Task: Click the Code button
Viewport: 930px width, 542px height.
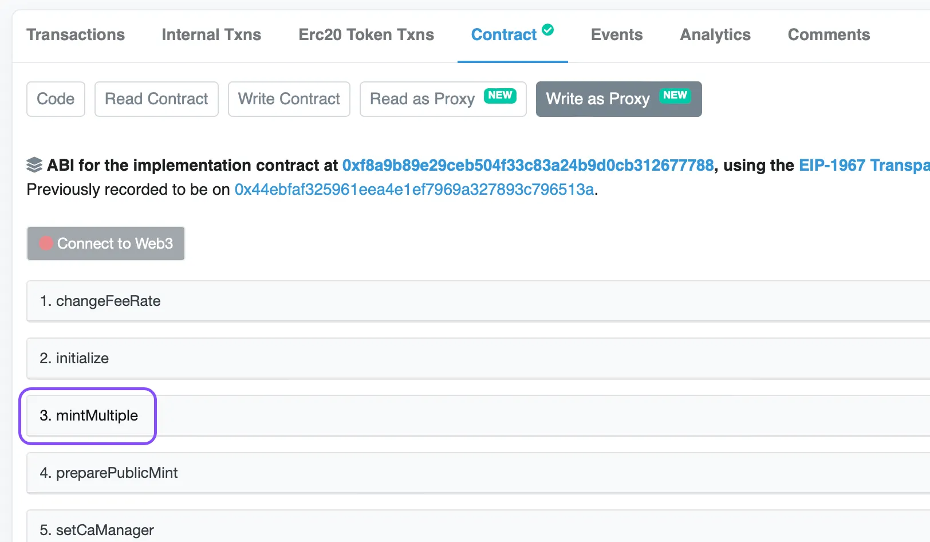Action: pyautogui.click(x=56, y=99)
